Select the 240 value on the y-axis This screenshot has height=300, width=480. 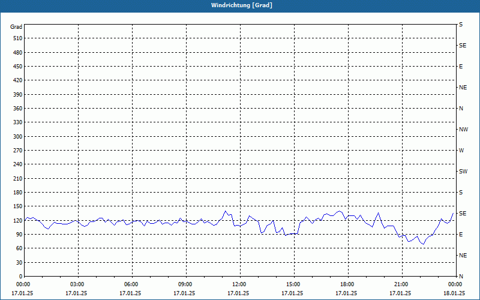18,164
